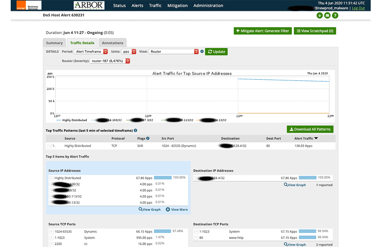Open the Units pps dropdown
The image size is (381, 247).
coord(129,51)
